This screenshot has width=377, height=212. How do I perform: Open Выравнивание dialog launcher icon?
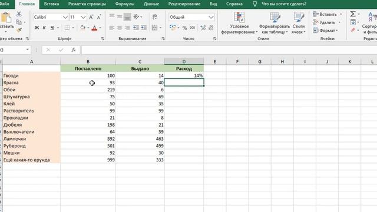(163, 38)
